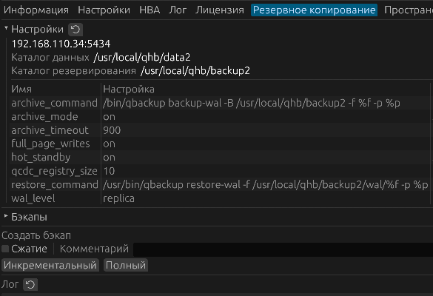Switch to the Настройки tab
This screenshot has width=433, height=296.
pos(104,10)
